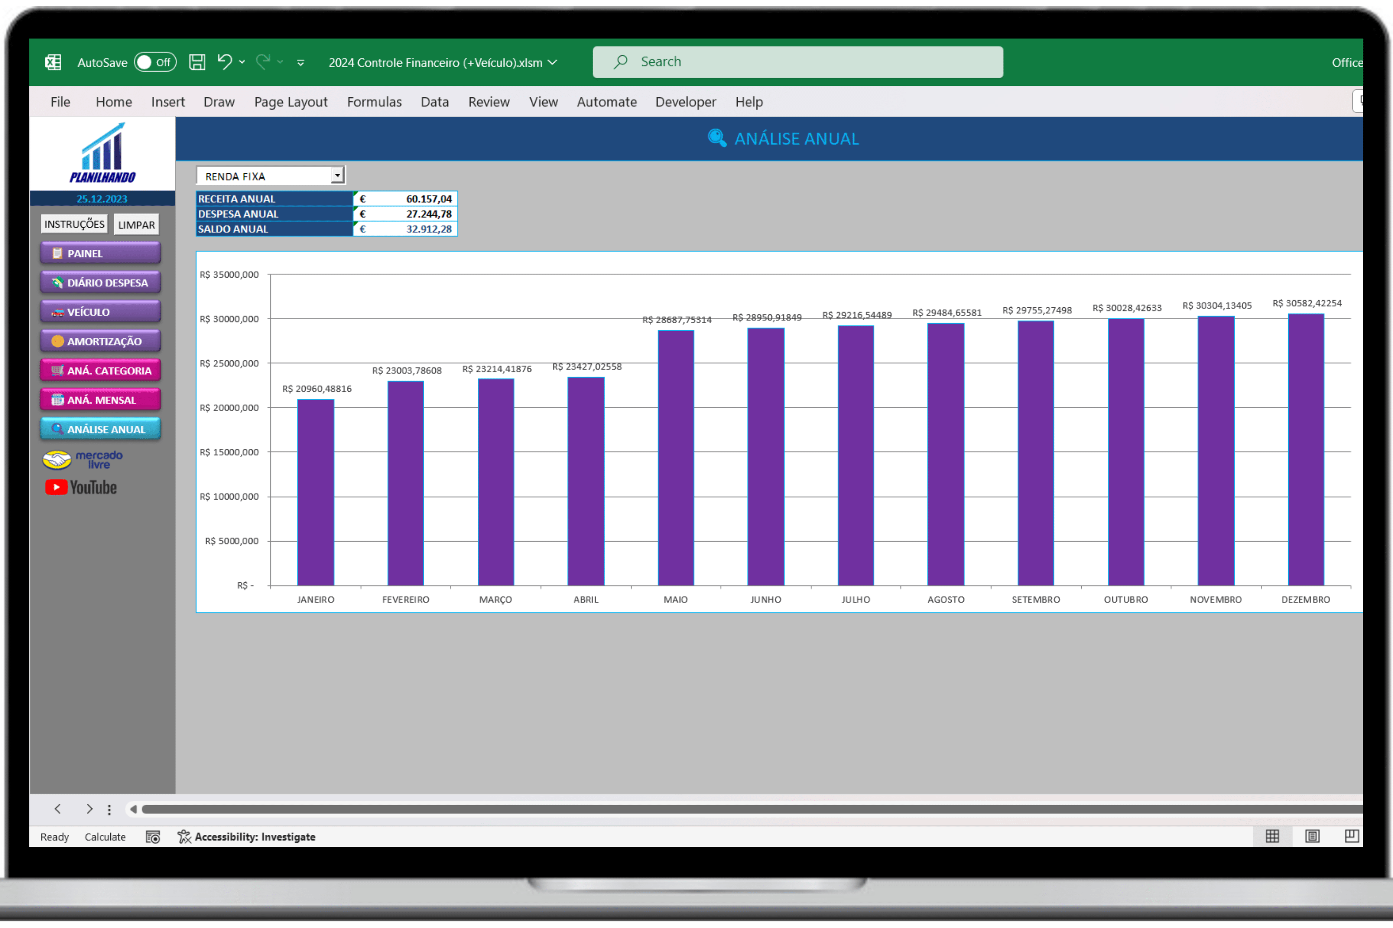Open the Page Layout tab
The width and height of the screenshot is (1393, 928).
coord(291,102)
